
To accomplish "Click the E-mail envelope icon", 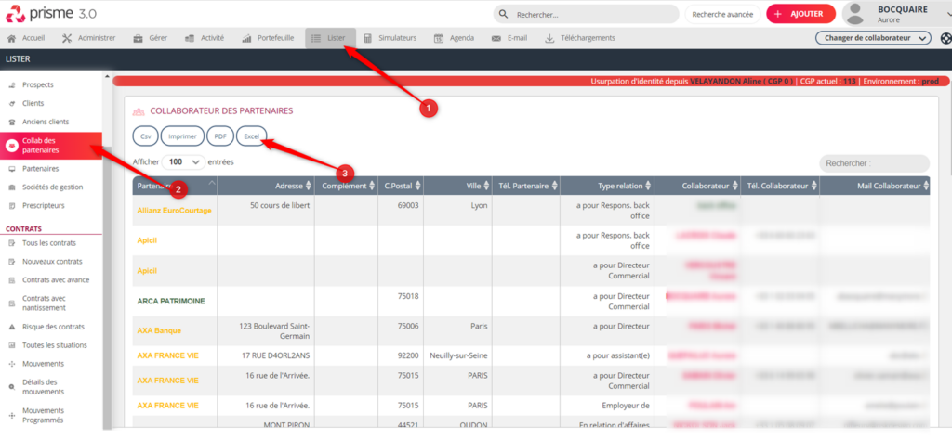I will pyautogui.click(x=496, y=38).
